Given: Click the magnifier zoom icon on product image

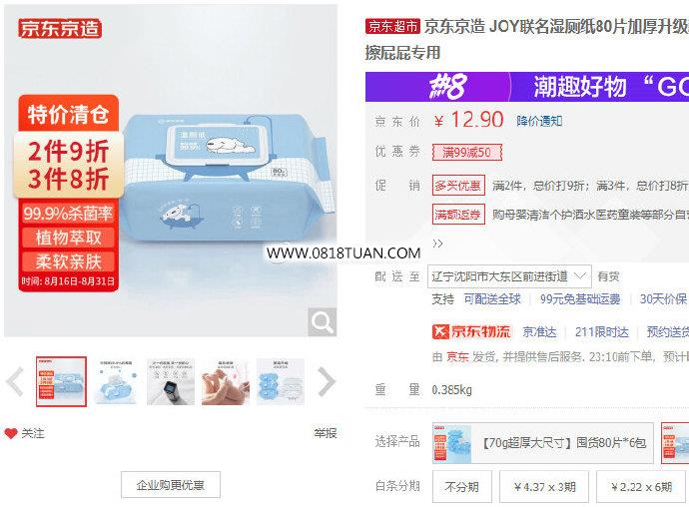Looking at the screenshot, I should (323, 322).
